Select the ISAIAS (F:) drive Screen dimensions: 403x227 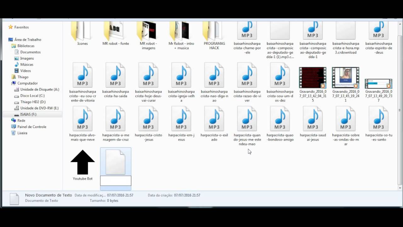pyautogui.click(x=28, y=114)
